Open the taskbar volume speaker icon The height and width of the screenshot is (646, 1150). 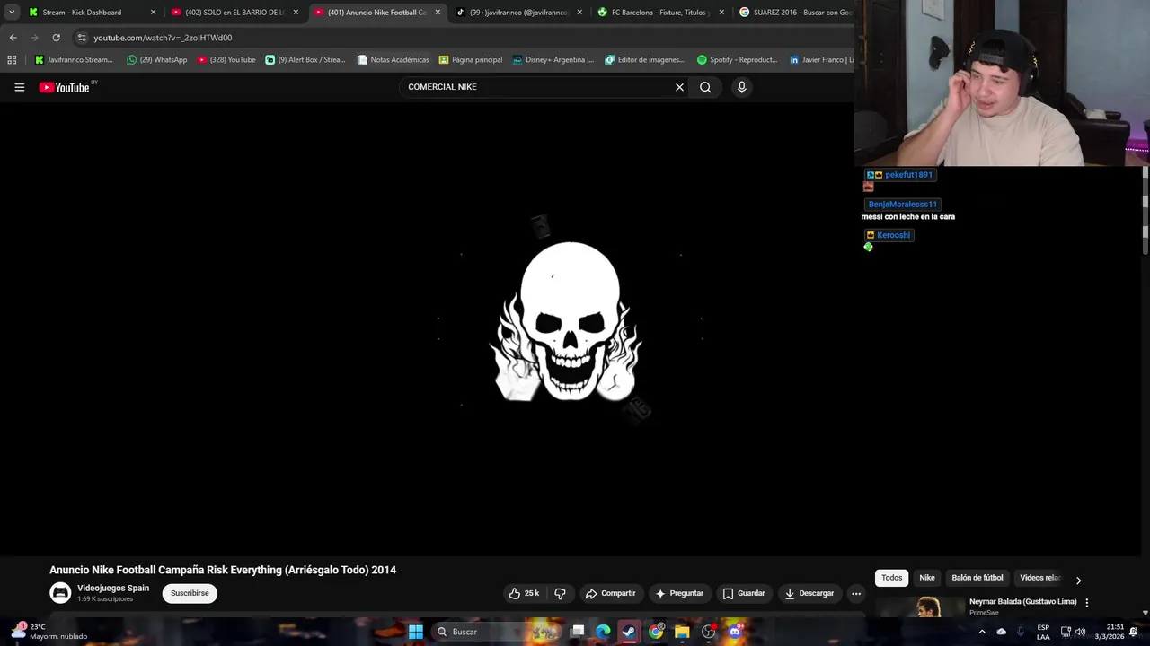click(1080, 632)
